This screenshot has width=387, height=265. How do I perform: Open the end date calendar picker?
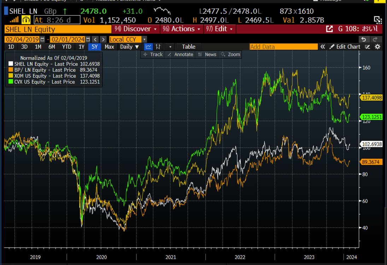[x=88, y=39]
